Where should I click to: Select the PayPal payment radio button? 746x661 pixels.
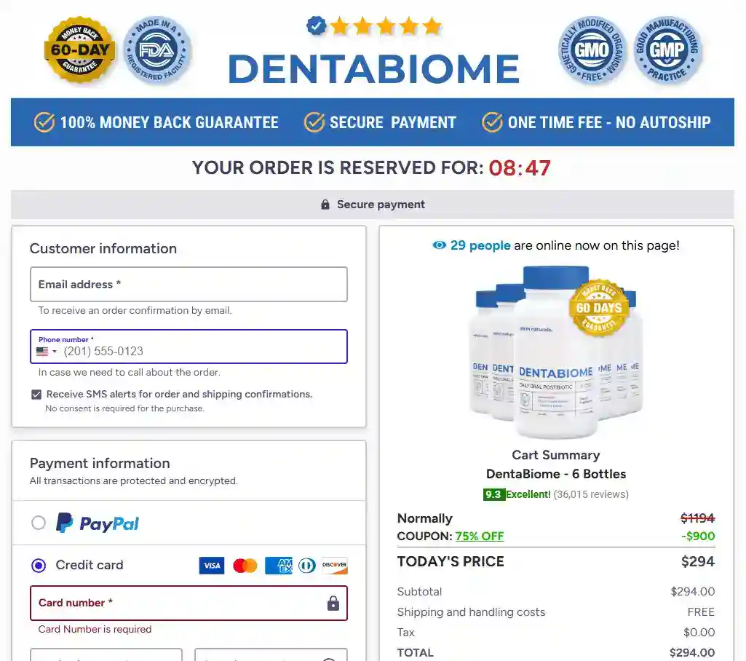coord(39,523)
